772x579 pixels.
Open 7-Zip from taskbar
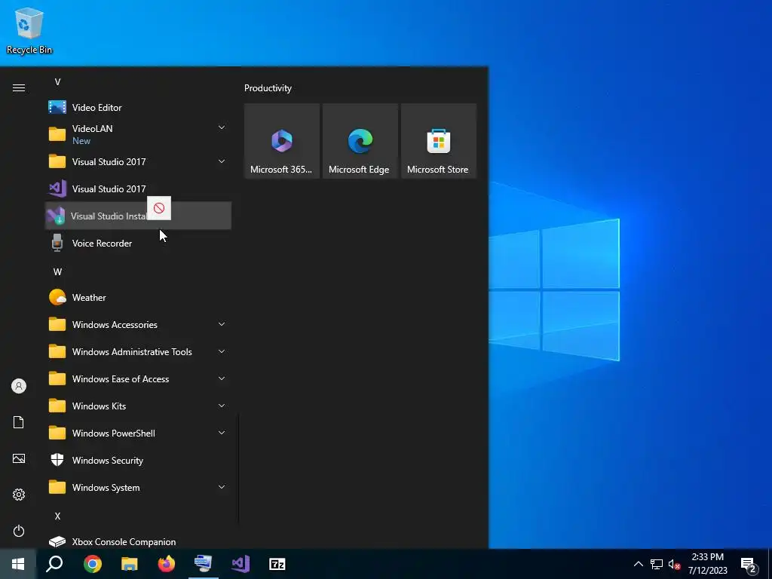[277, 564]
